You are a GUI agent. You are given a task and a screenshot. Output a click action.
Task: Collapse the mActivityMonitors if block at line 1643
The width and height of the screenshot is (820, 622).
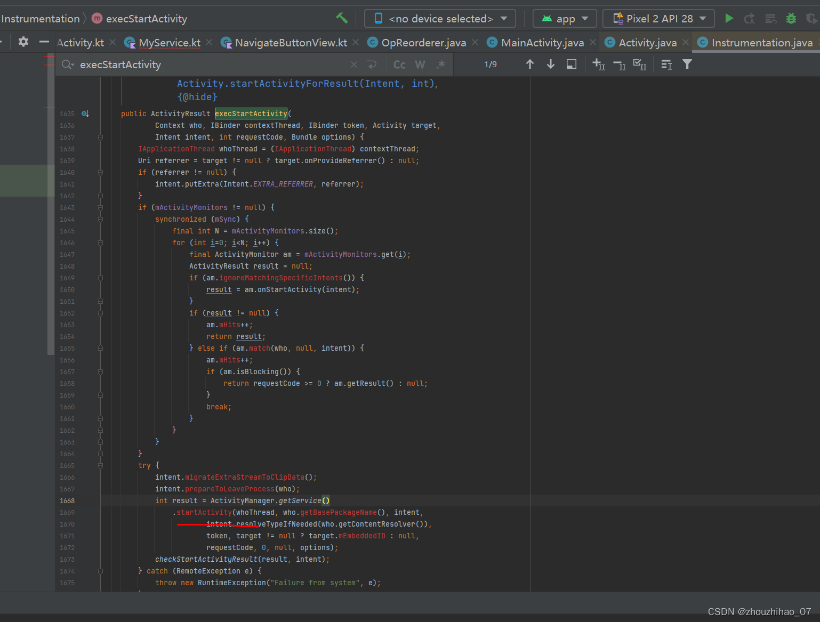point(100,207)
